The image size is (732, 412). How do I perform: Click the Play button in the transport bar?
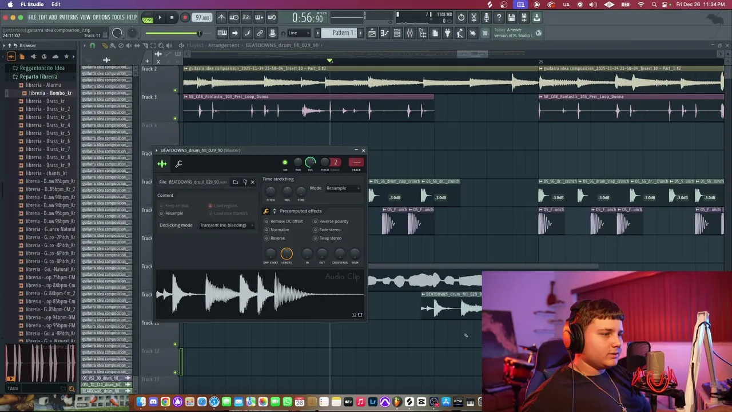[x=160, y=18]
